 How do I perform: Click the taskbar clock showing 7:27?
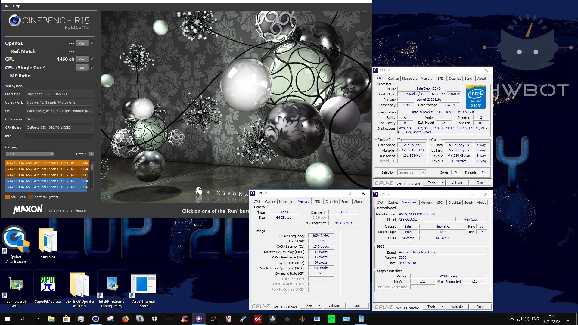pyautogui.click(x=551, y=319)
